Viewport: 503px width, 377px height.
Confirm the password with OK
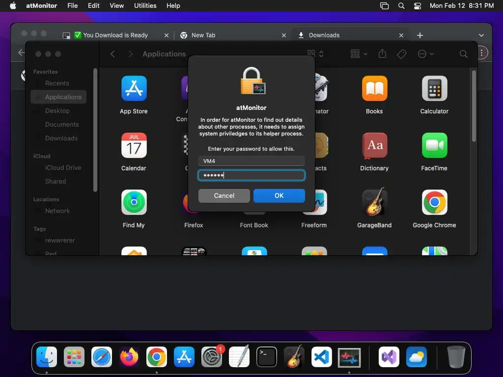pos(279,195)
